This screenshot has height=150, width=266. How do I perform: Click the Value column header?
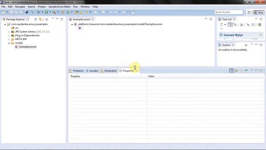205,76
